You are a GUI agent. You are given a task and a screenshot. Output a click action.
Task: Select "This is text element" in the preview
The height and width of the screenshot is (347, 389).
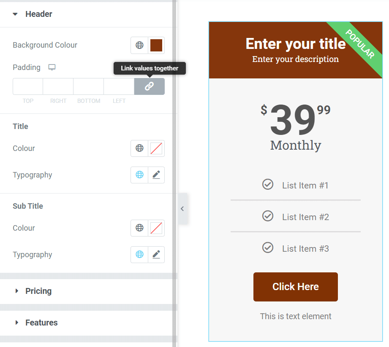[x=295, y=316]
